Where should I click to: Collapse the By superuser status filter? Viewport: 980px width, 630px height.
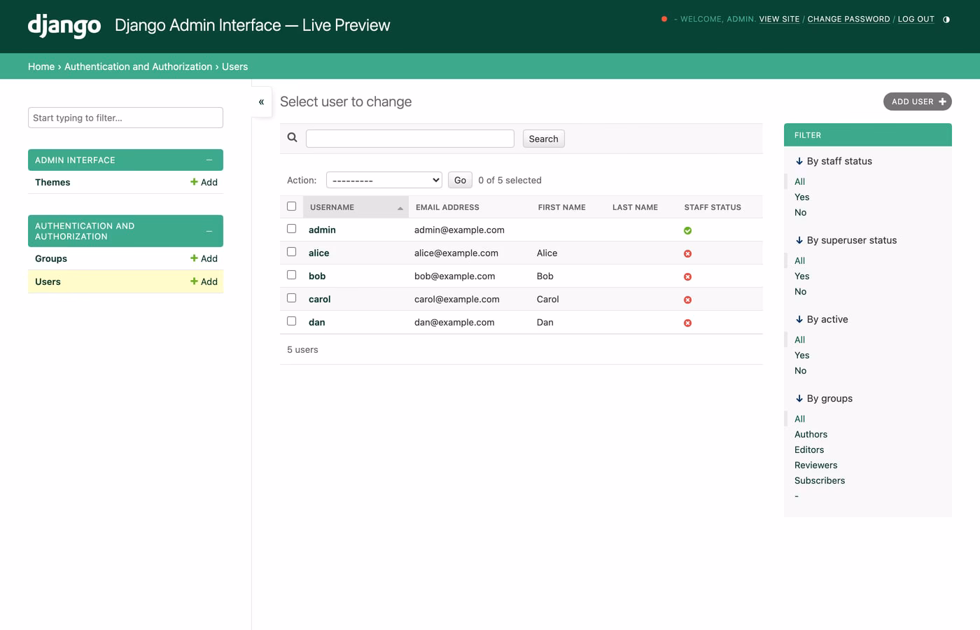pyautogui.click(x=846, y=240)
